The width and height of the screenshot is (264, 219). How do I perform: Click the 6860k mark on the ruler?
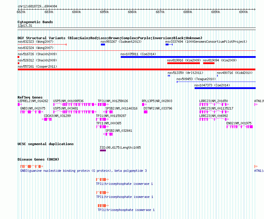tap(132, 12)
